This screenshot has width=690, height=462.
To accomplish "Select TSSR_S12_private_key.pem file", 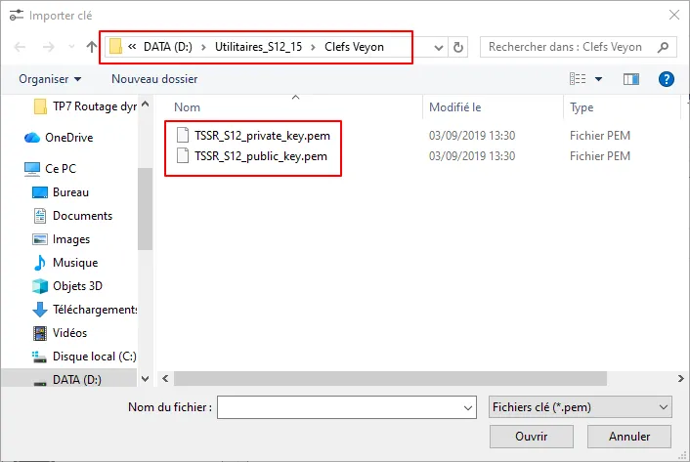I will tap(262, 136).
